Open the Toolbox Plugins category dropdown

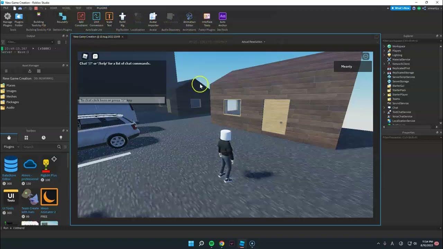pos(11,147)
